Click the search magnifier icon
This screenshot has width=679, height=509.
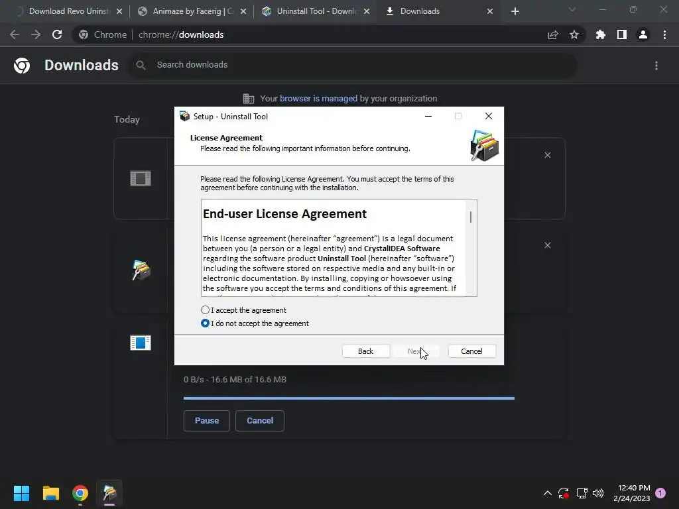(x=141, y=65)
